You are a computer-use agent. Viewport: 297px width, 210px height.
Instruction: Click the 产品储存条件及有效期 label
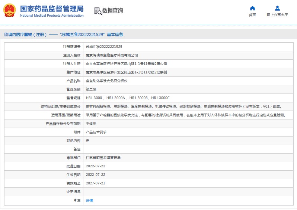pos(63,124)
